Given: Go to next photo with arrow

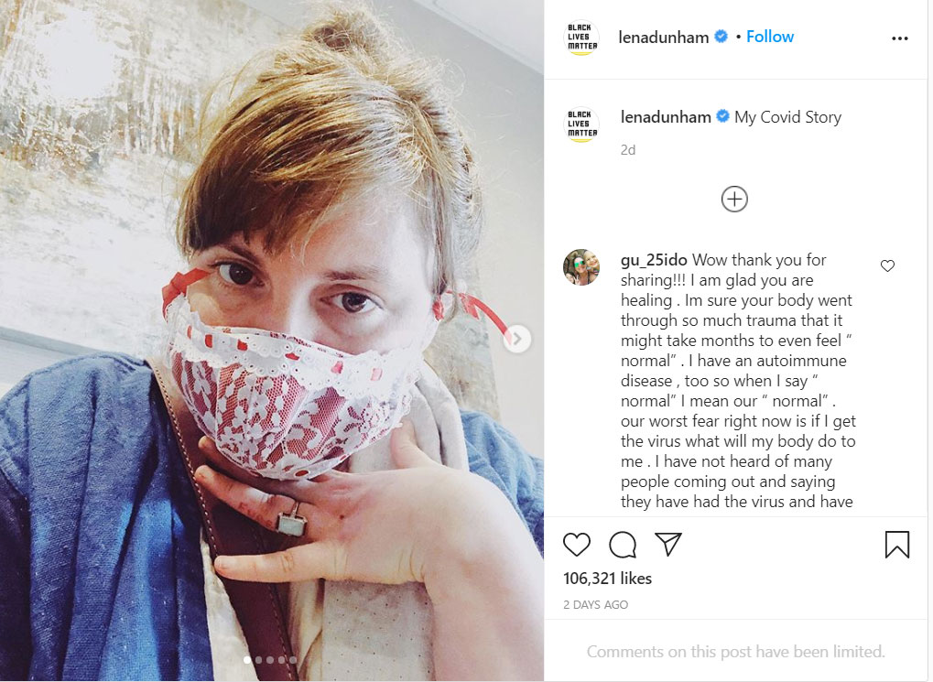Looking at the screenshot, I should (517, 340).
